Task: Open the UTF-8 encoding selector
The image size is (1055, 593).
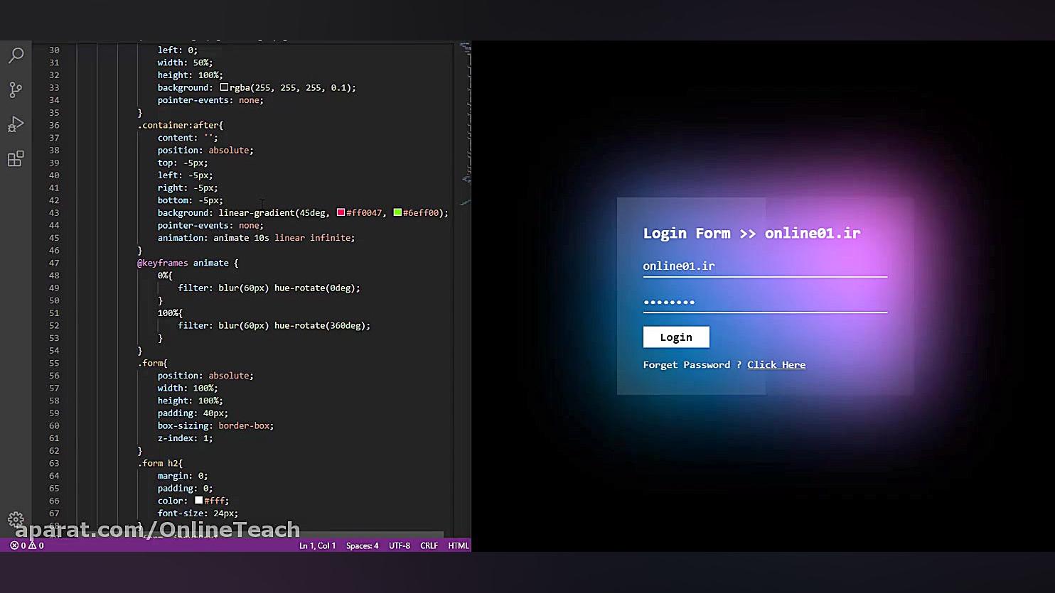Action: tap(399, 545)
